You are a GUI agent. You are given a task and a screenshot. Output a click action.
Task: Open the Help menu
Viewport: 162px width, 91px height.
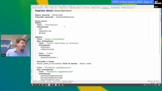pos(74,6)
